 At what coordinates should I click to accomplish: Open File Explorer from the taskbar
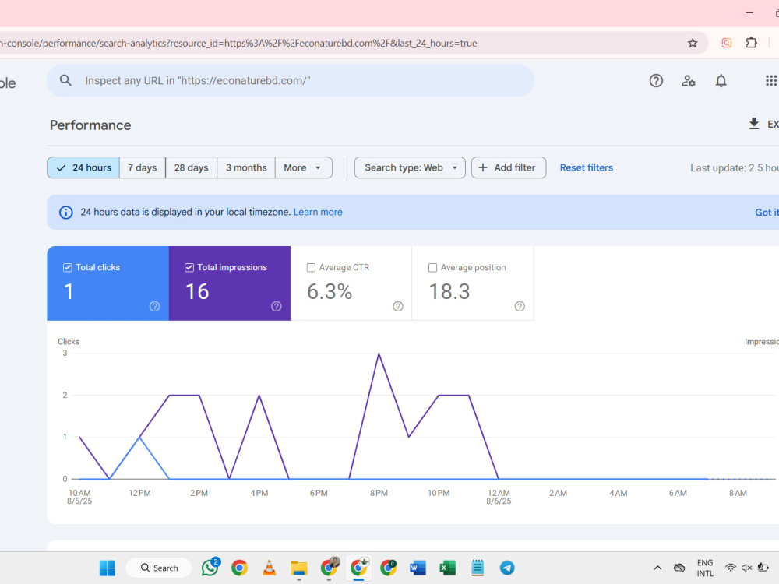[298, 568]
